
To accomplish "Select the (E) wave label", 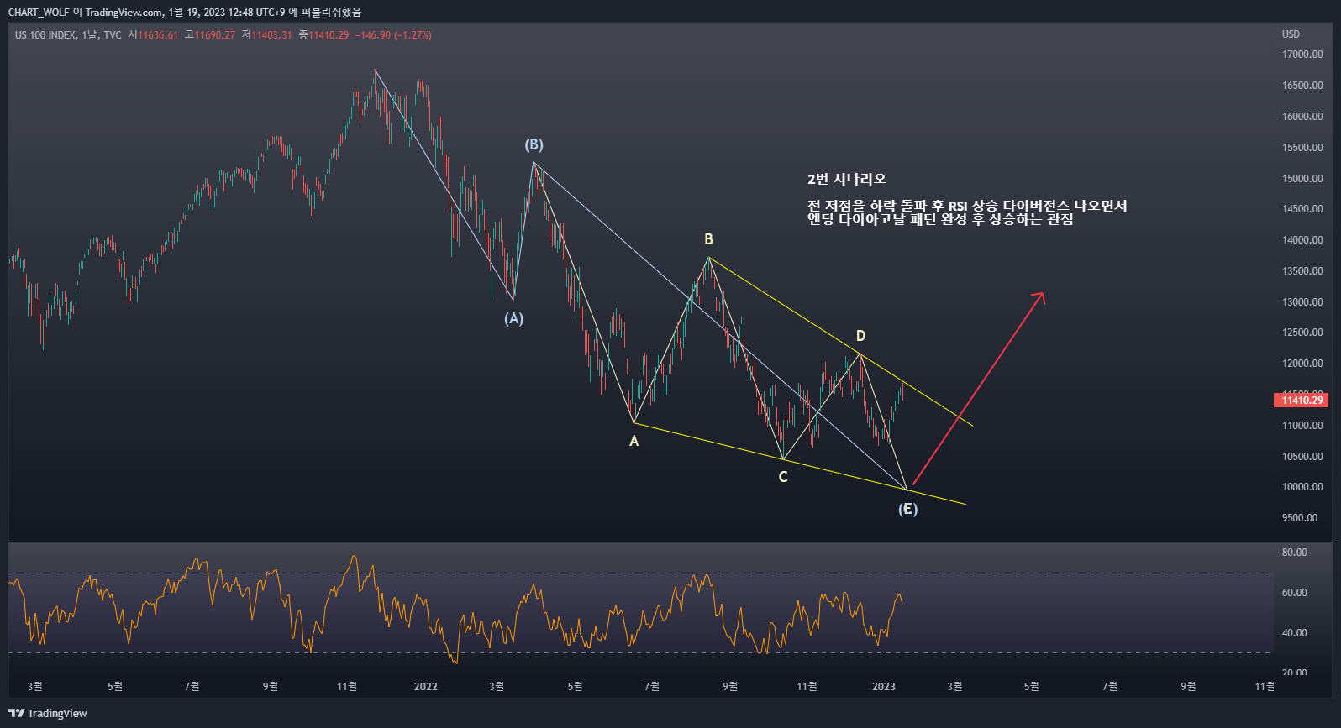I will (x=907, y=509).
